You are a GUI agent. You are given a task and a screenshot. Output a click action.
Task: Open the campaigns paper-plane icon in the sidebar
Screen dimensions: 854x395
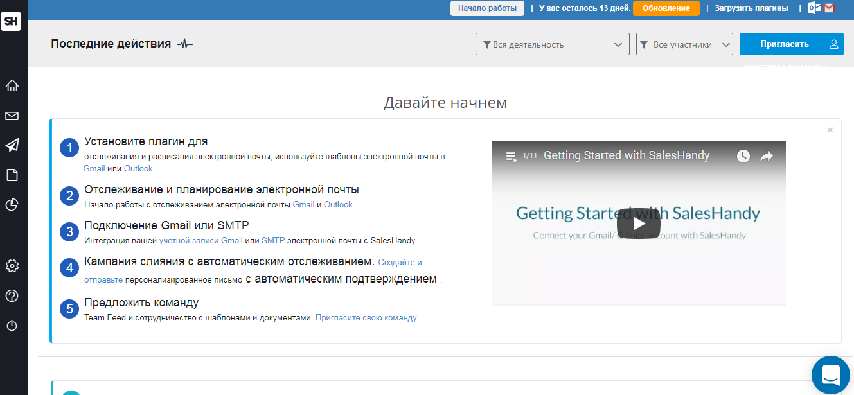click(x=12, y=145)
